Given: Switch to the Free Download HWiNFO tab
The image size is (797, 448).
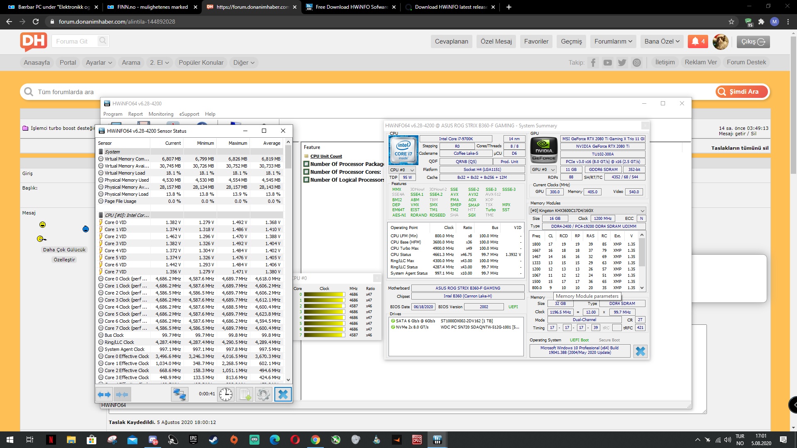Looking at the screenshot, I should pyautogui.click(x=351, y=7).
